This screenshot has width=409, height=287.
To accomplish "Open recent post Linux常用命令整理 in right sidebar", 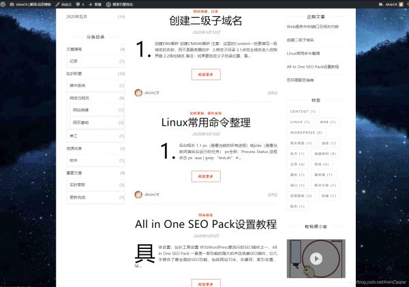I will click(x=303, y=53).
